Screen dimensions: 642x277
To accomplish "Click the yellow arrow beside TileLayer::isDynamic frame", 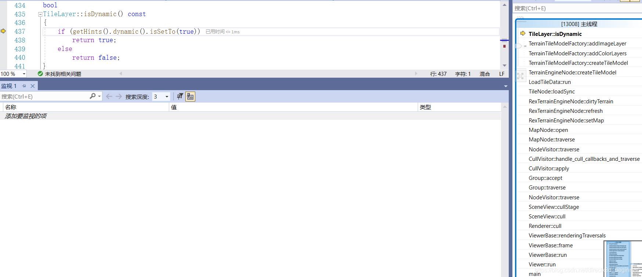I will 523,33.
